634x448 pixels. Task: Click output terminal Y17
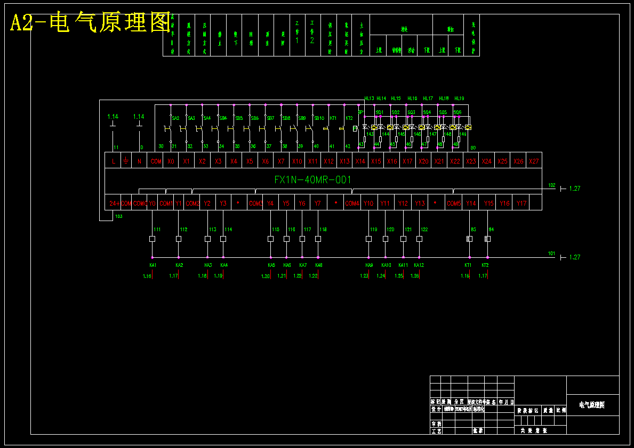(521, 203)
